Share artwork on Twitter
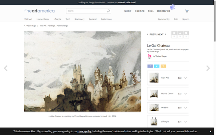 click(157, 66)
